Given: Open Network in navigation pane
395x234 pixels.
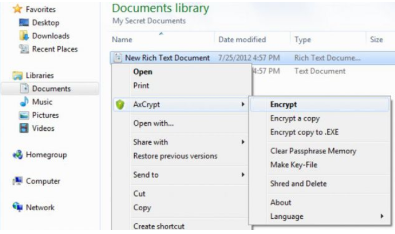Looking at the screenshot, I should point(40,208).
